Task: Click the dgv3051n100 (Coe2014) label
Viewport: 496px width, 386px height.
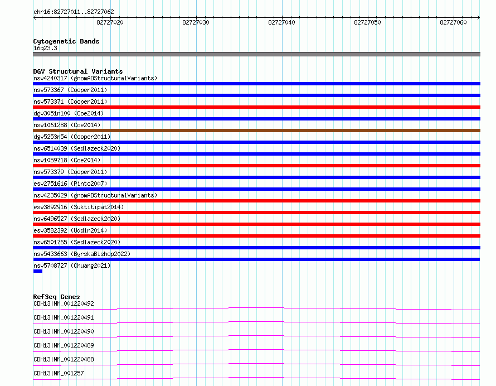Action: click(69, 113)
